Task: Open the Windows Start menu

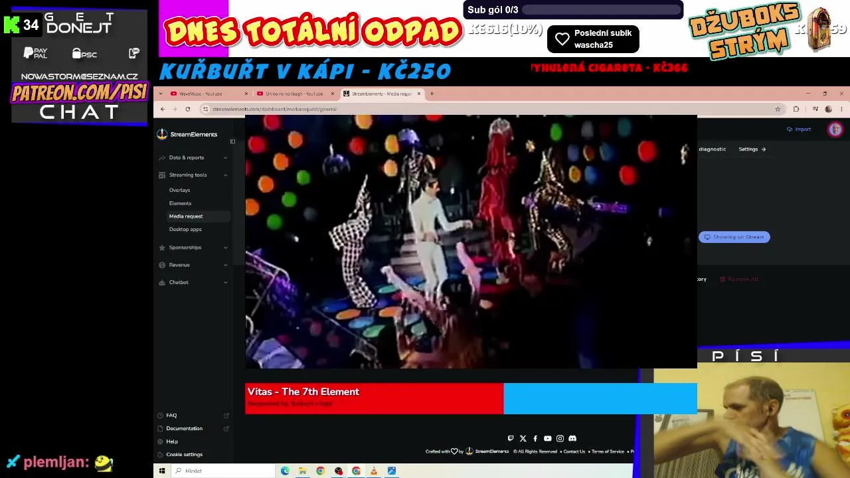Action: [x=161, y=471]
